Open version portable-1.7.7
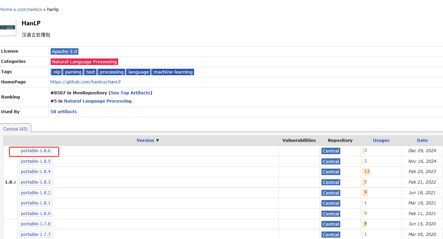The image size is (443, 239). pos(36,235)
